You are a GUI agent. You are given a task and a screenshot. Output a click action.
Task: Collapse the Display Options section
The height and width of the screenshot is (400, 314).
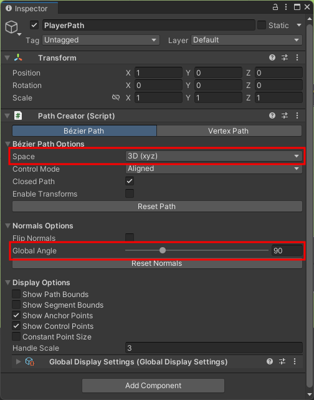pyautogui.click(x=8, y=283)
